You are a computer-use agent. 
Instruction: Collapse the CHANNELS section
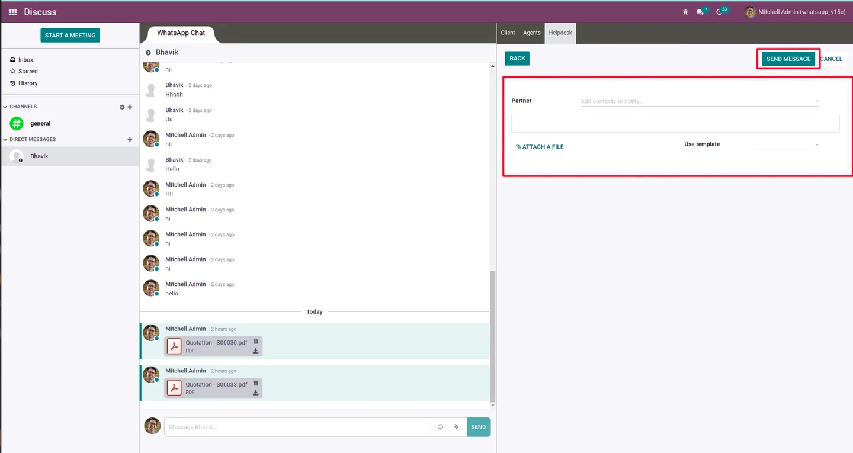(x=20, y=107)
